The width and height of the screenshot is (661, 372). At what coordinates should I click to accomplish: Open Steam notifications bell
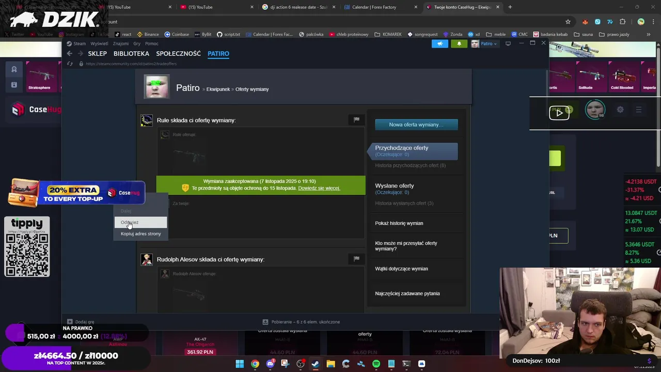[x=459, y=44]
